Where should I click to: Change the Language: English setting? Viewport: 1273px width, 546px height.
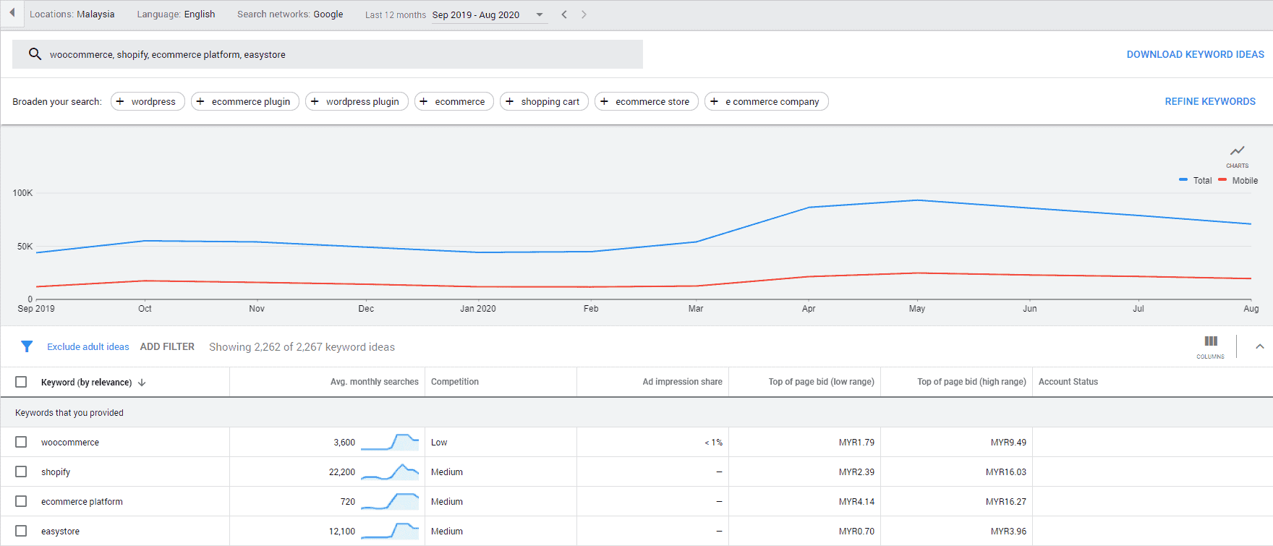(176, 14)
